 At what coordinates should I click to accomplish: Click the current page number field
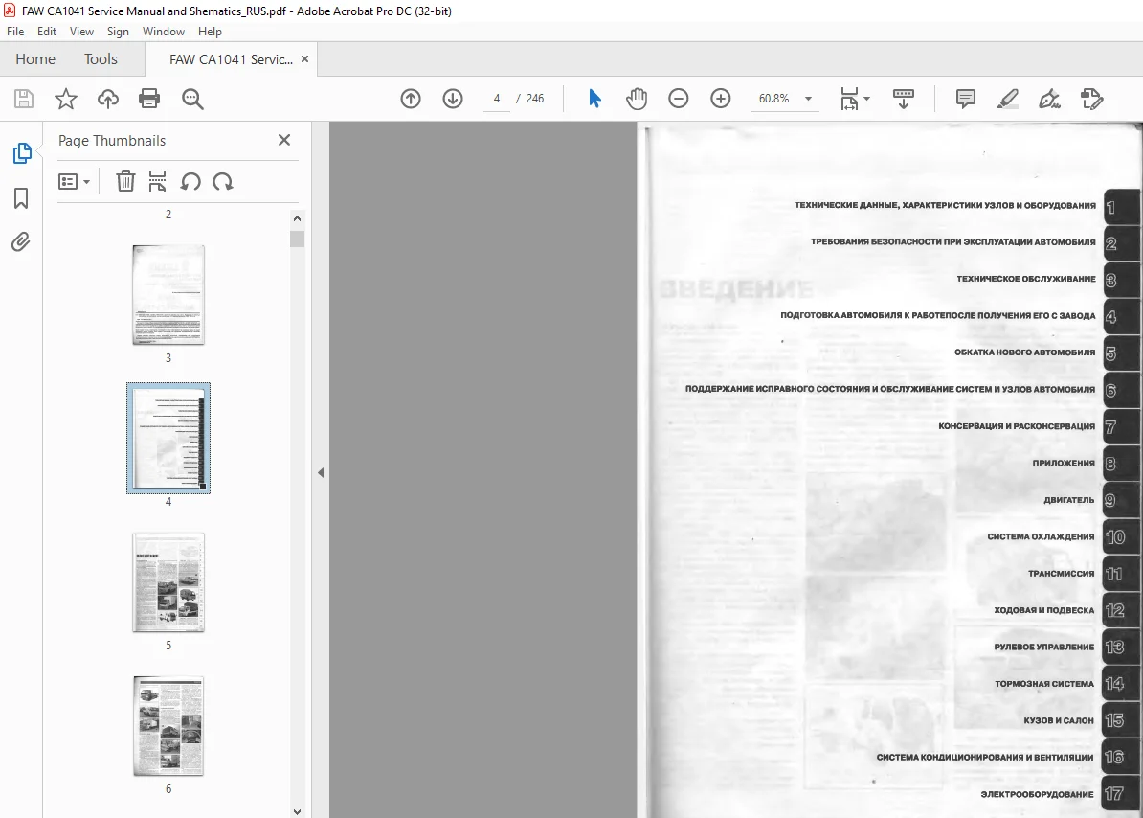(x=497, y=99)
